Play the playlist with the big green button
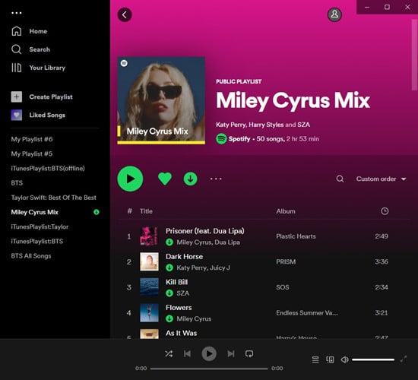 (x=130, y=179)
